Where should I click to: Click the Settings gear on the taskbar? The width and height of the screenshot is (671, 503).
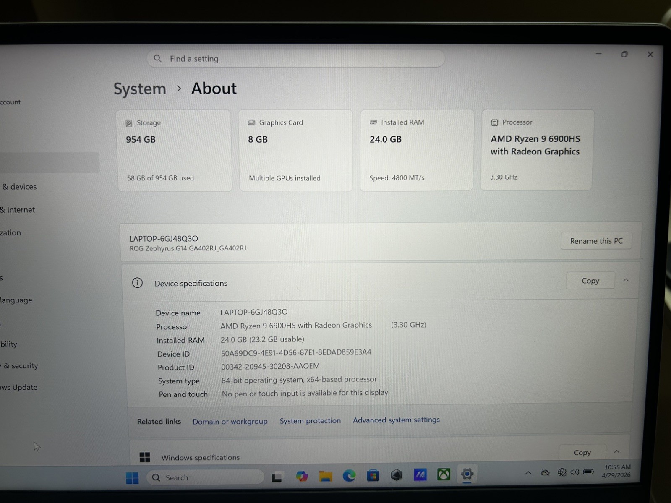coord(467,474)
